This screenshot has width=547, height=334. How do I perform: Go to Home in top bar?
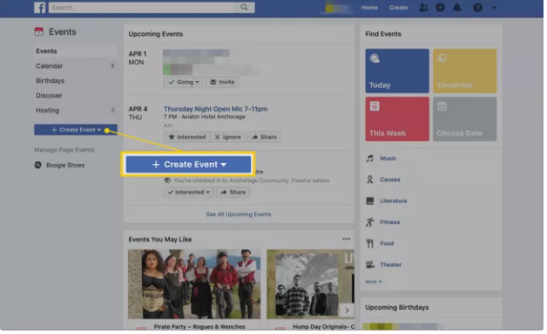pyautogui.click(x=369, y=7)
